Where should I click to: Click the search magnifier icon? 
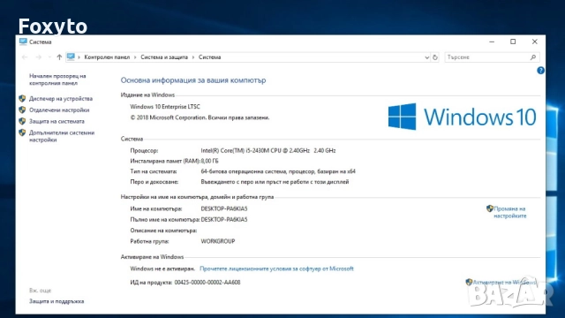533,57
